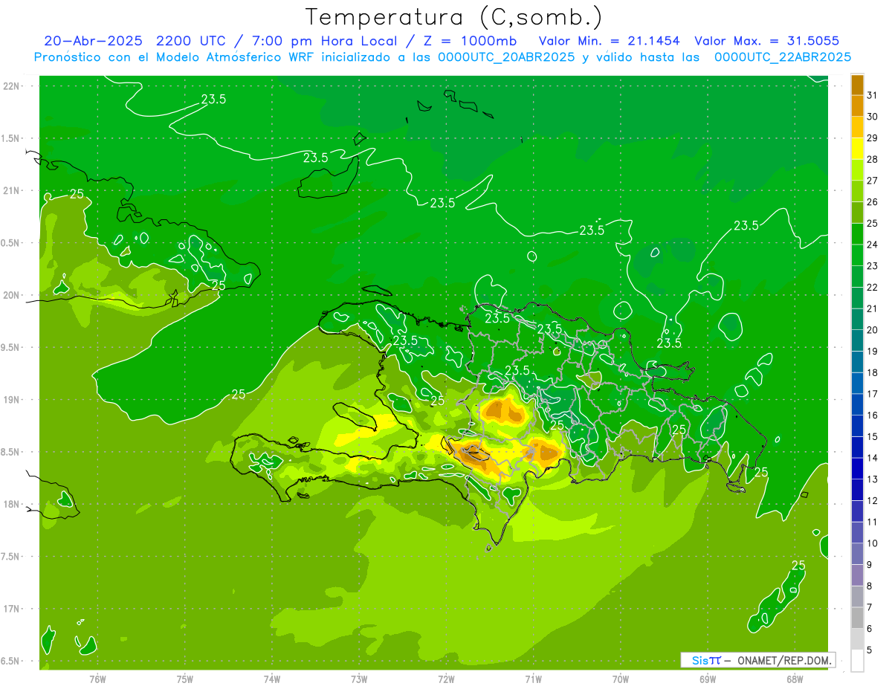Click the "10" value on the color scale
Screen dimensions: 892x689
click(x=873, y=543)
